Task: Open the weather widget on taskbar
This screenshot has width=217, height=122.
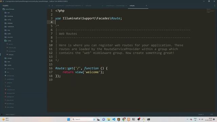Action: click(x=5, y=119)
